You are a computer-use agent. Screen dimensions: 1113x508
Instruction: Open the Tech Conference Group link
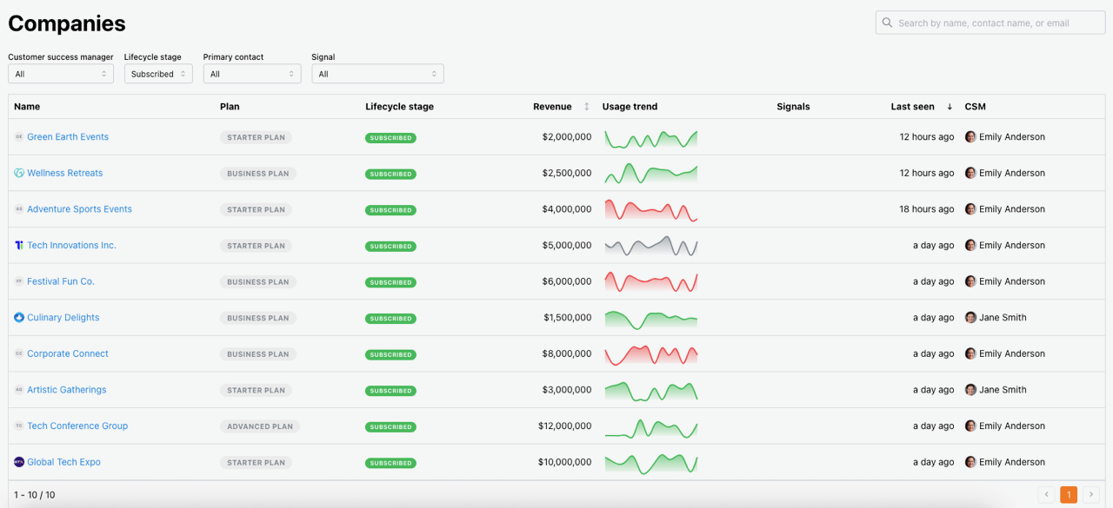tap(77, 426)
